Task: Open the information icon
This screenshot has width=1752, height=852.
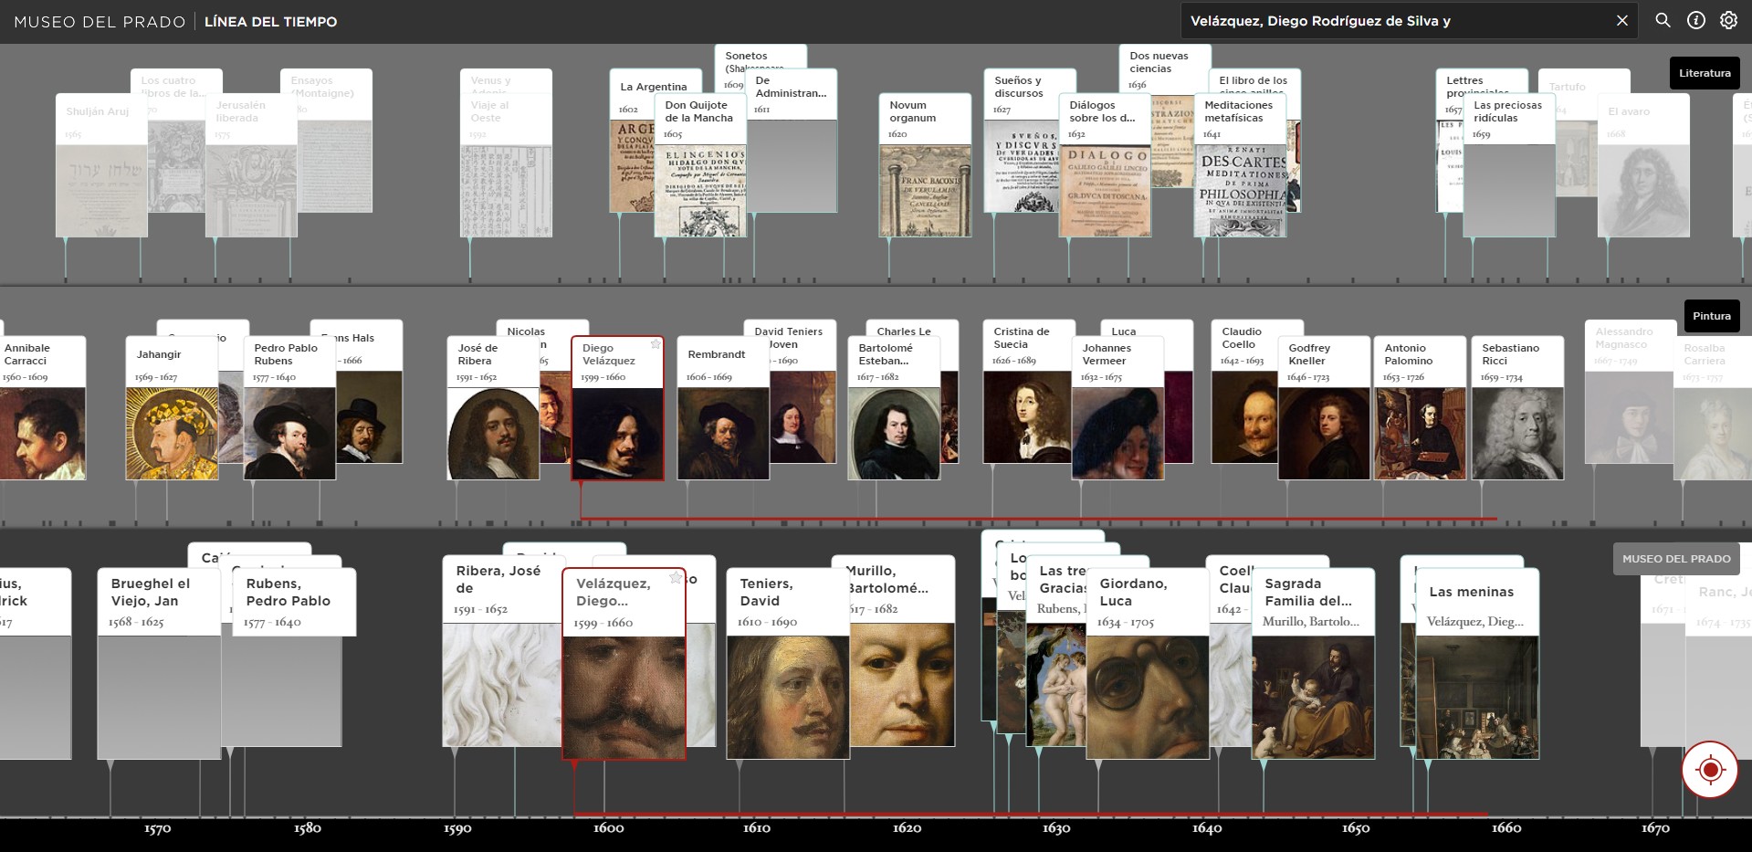Action: tap(1695, 20)
